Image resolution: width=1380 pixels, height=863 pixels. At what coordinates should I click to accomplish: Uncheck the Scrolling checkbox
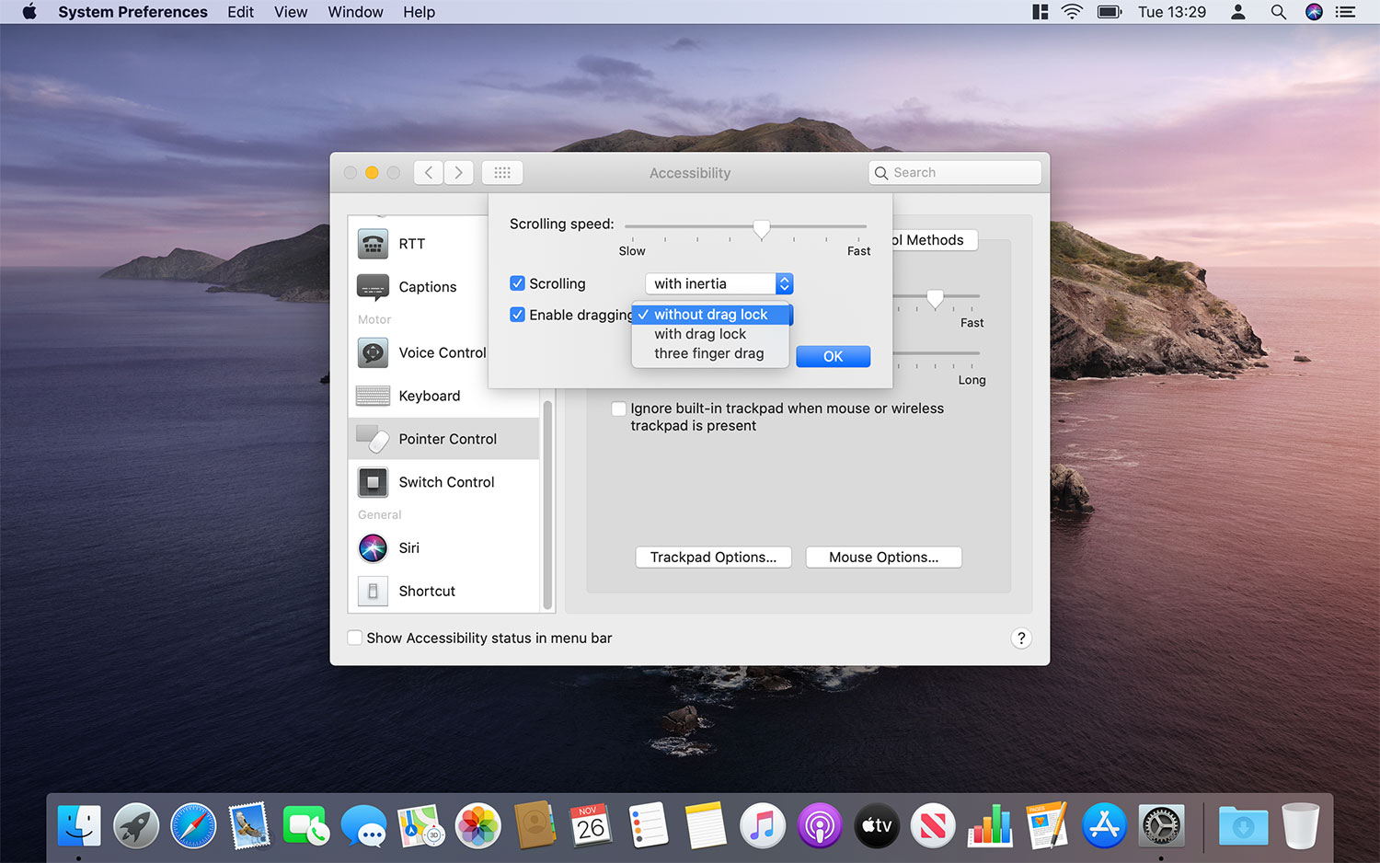518,283
